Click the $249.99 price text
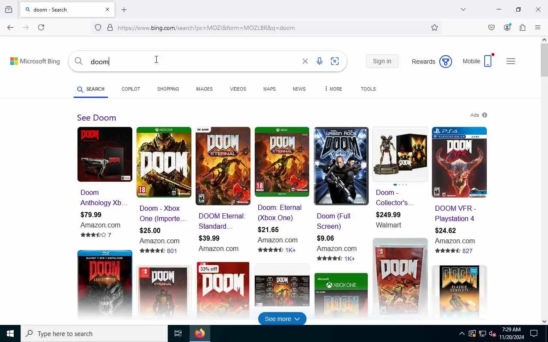Viewport: 548px width, 342px height. click(x=388, y=215)
